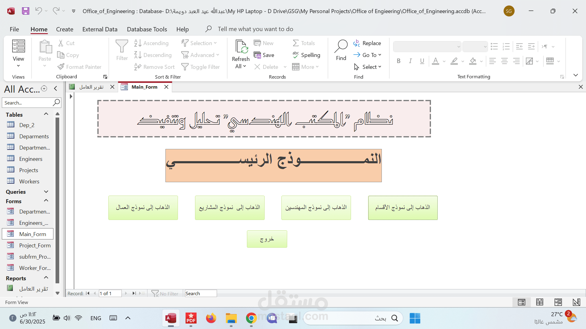Toggle Underline formatting
The height and width of the screenshot is (329, 586).
[x=422, y=61]
